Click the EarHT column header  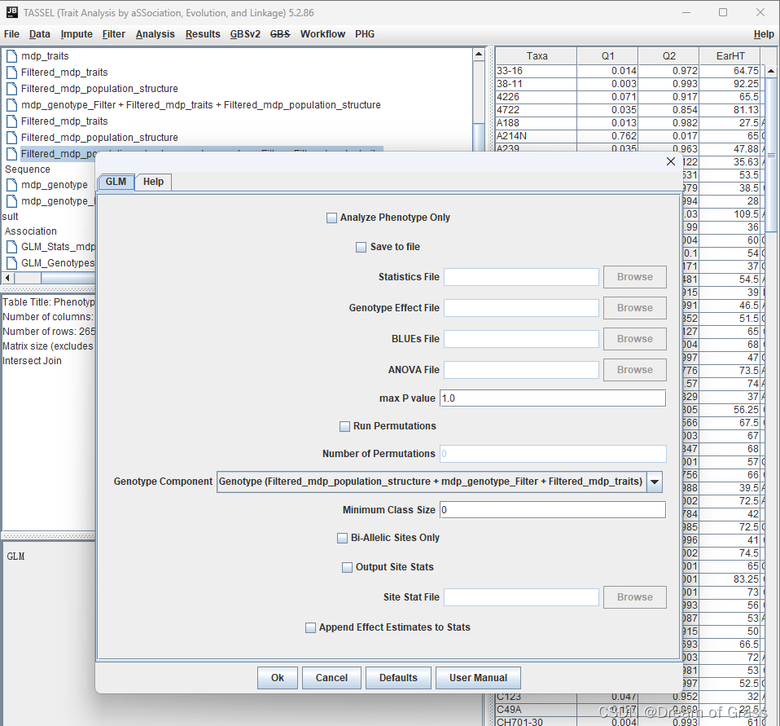click(x=730, y=55)
